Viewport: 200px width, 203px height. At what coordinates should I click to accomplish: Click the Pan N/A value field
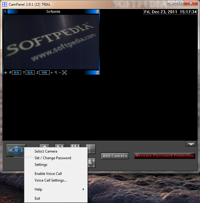click(x=17, y=72)
